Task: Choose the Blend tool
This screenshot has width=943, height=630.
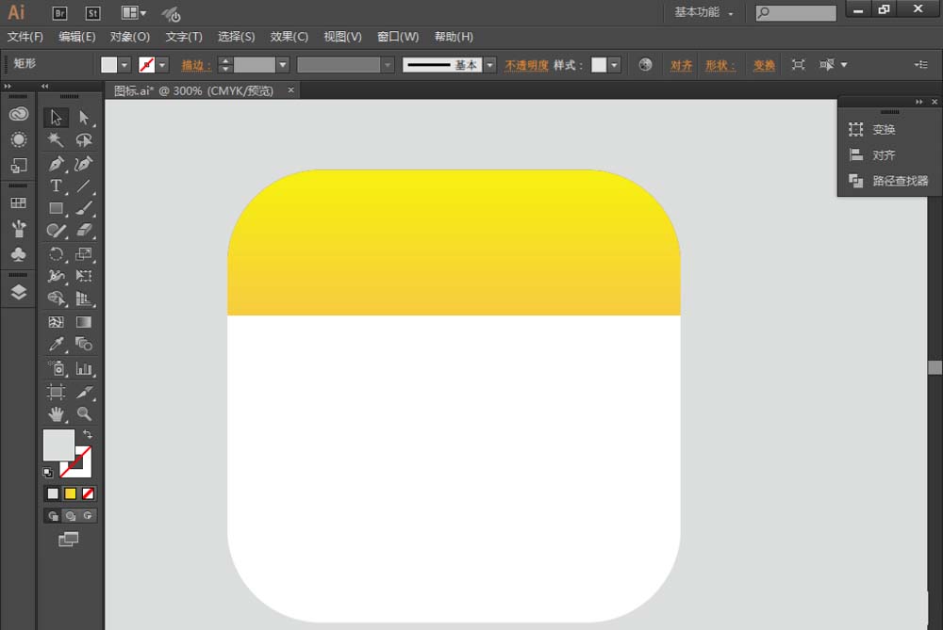Action: click(x=84, y=344)
